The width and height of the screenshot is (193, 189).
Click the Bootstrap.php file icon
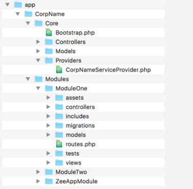49,32
